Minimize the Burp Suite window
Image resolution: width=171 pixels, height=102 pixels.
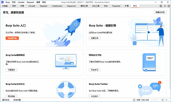coord(156,2)
